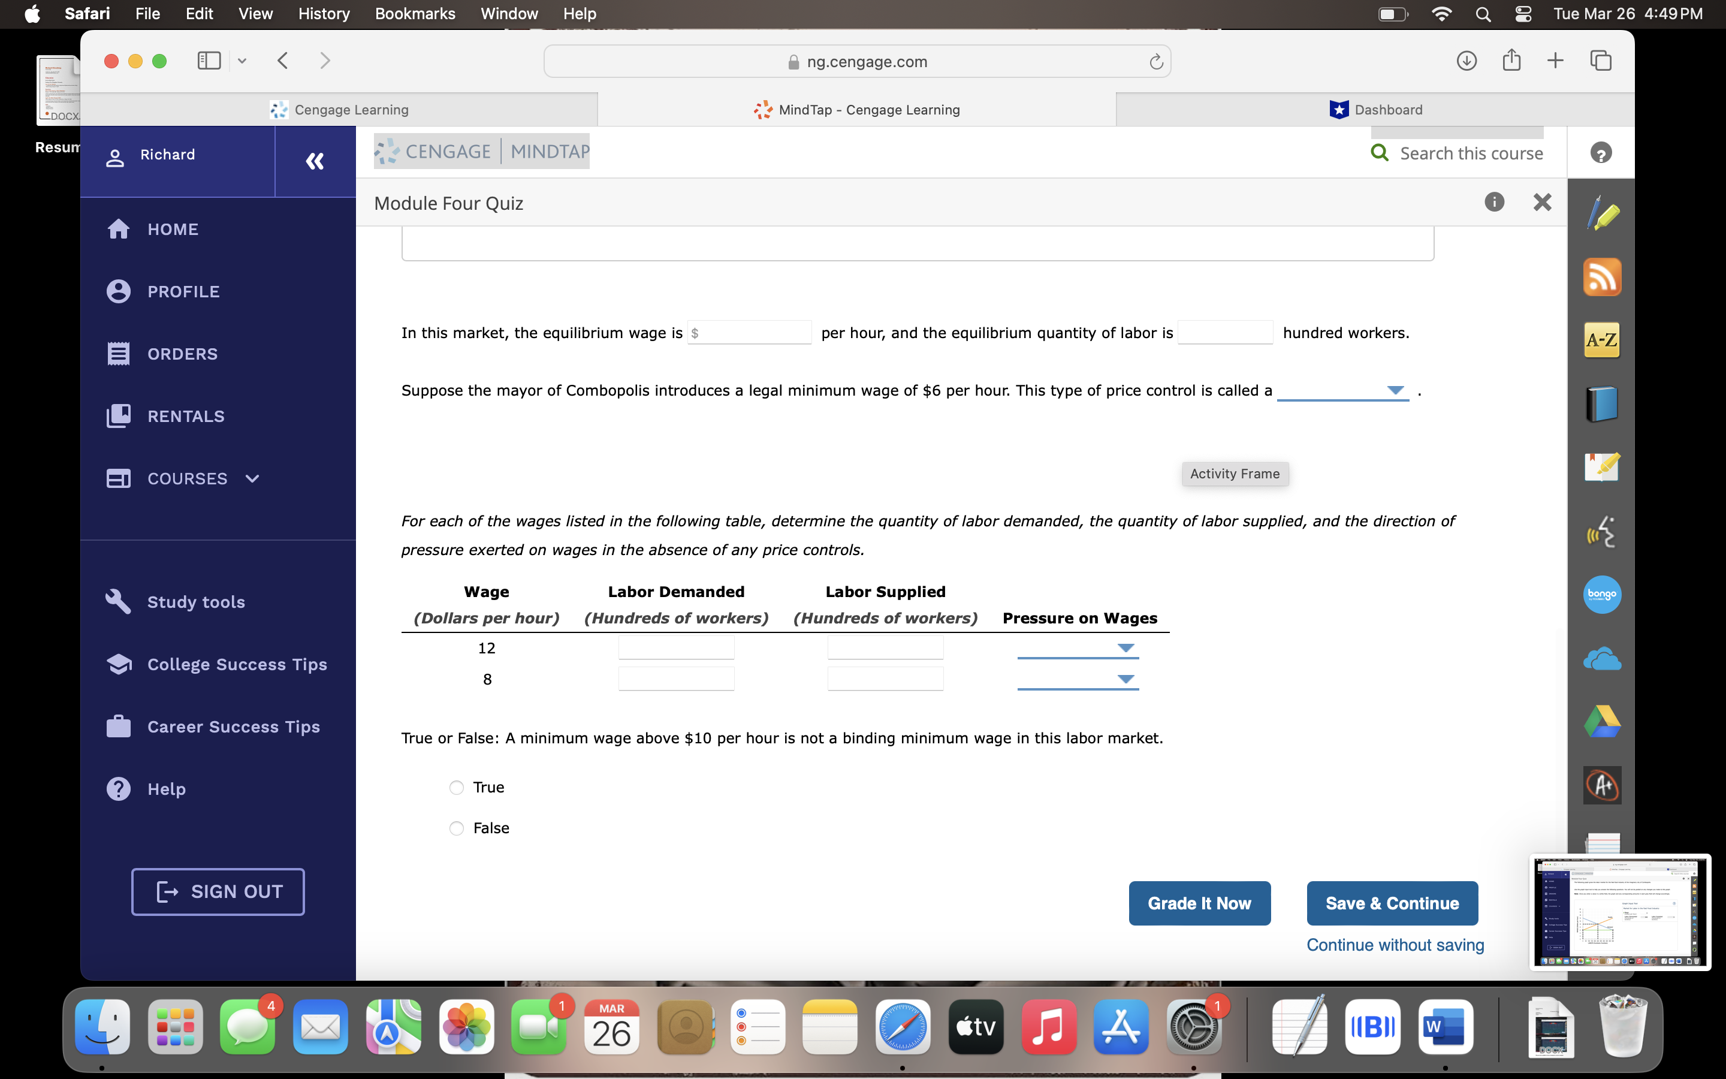Select the False radio button
The image size is (1726, 1079).
(457, 828)
